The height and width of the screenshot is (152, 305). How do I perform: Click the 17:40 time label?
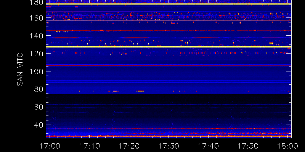(208, 146)
